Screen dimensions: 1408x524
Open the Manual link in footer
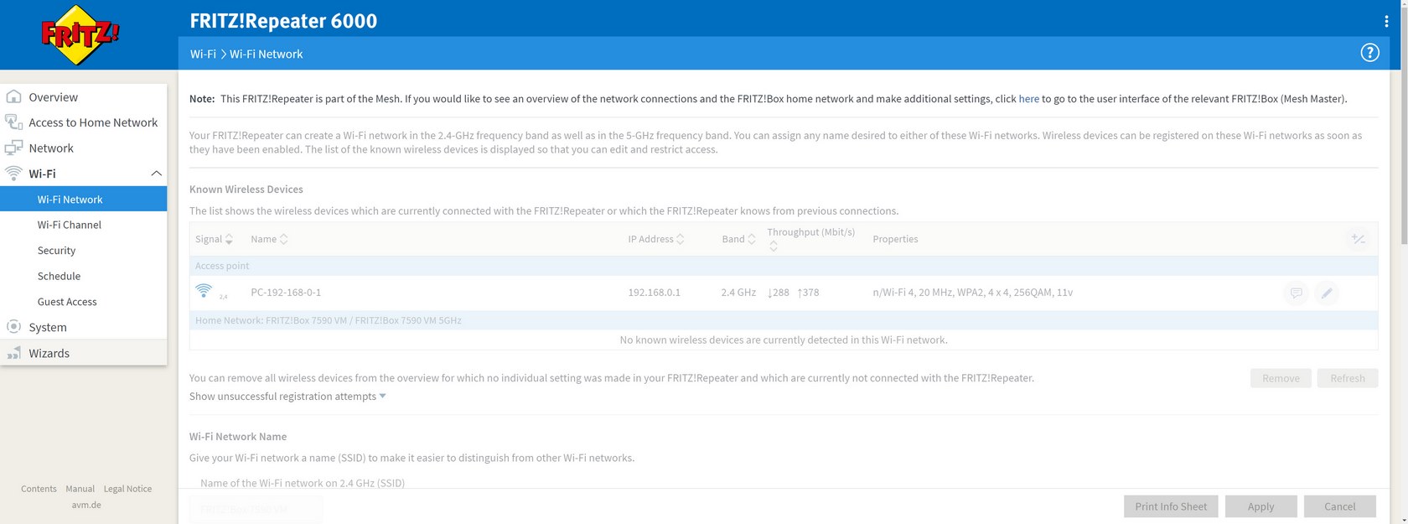pyautogui.click(x=80, y=489)
